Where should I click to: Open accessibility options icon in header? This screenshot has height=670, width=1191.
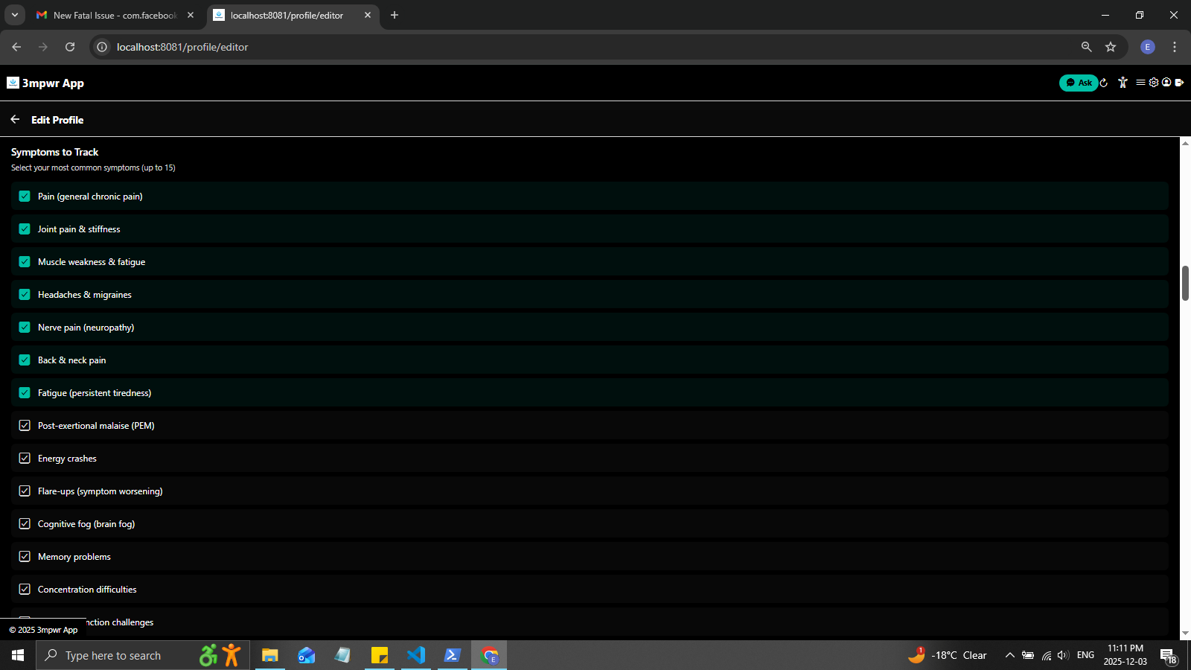point(1123,83)
